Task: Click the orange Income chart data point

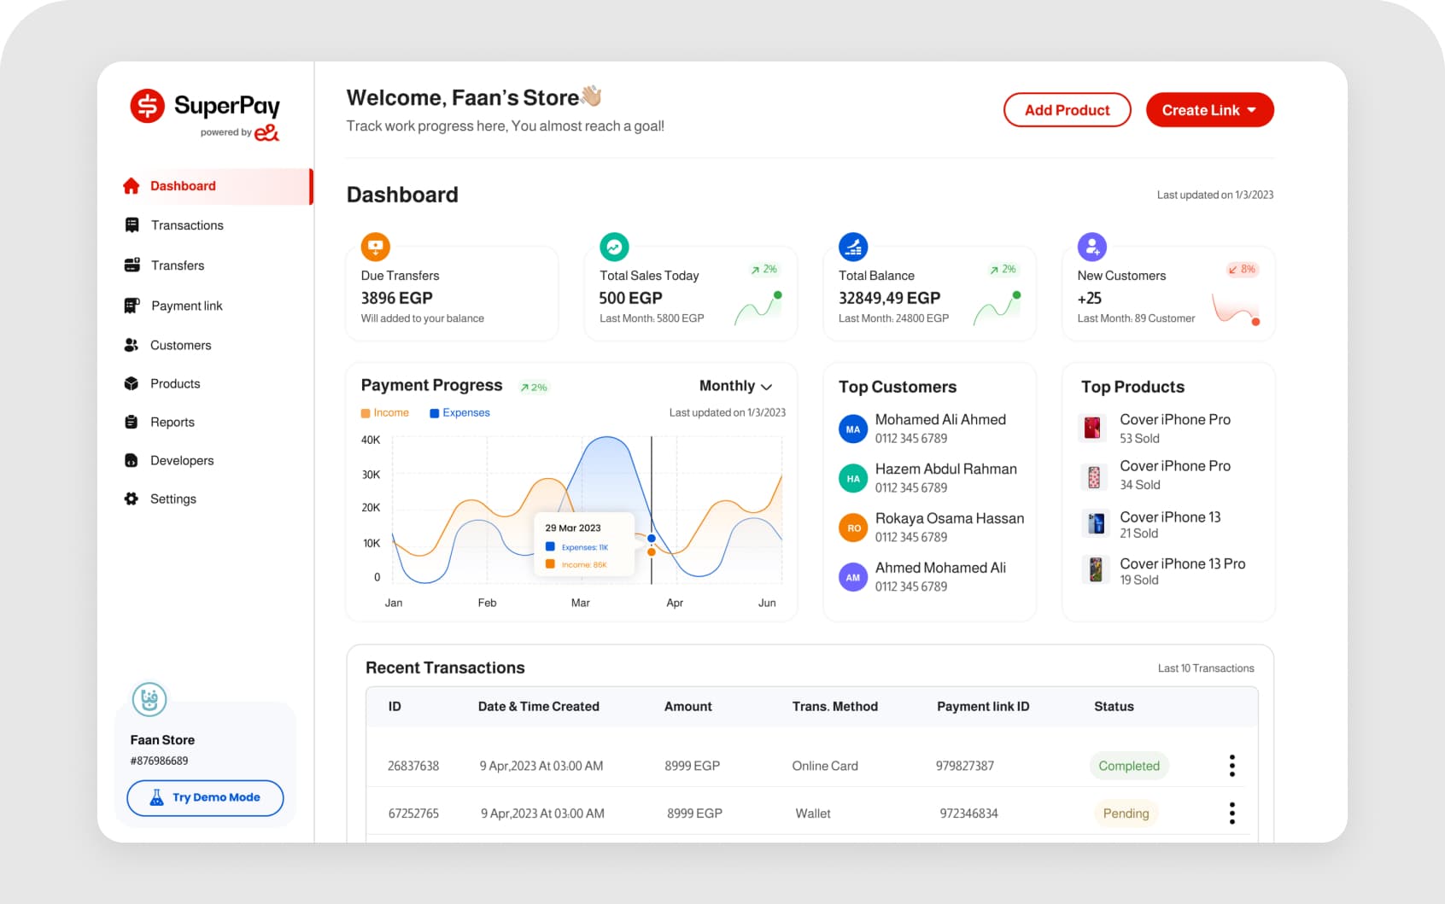Action: pyautogui.click(x=652, y=552)
